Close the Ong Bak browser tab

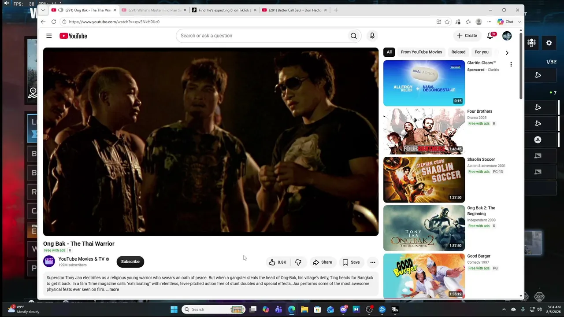pos(115,10)
